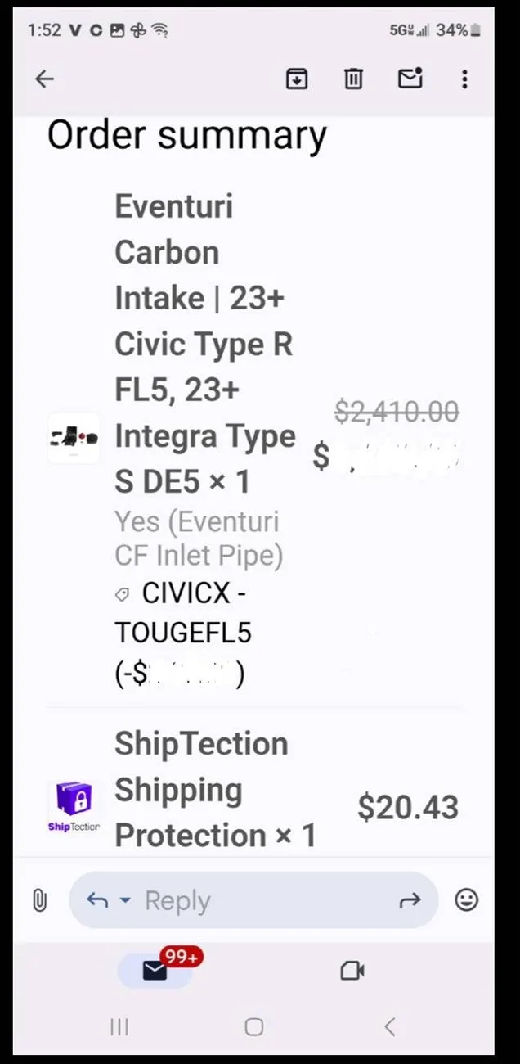The width and height of the screenshot is (520, 1064).
Task: Open the emoji reaction picker
Action: pos(466,900)
